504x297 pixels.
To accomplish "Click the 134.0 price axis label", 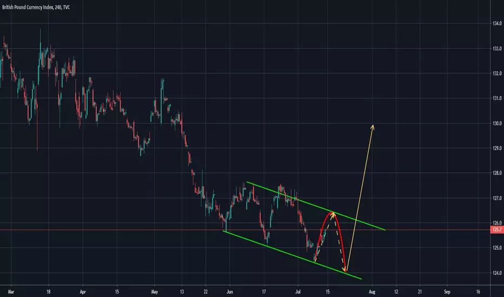I will tap(497, 23).
